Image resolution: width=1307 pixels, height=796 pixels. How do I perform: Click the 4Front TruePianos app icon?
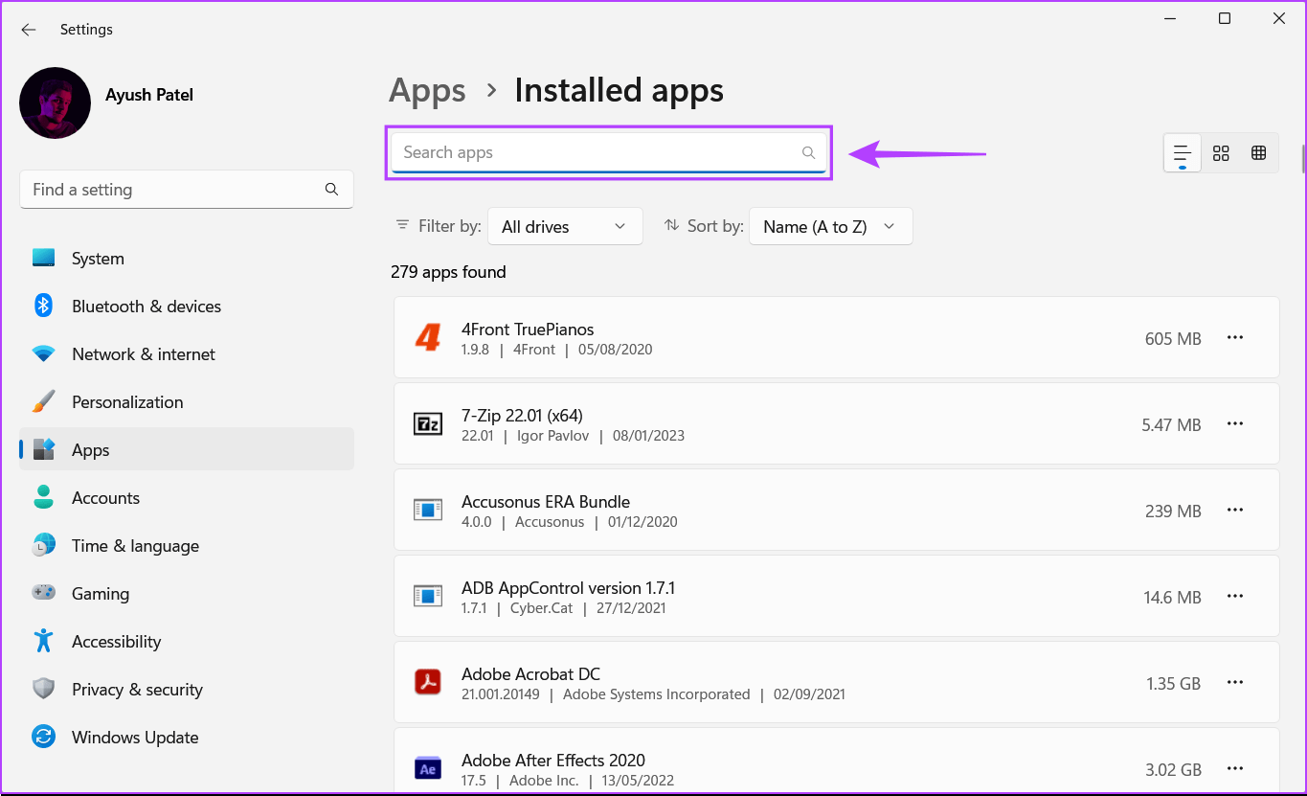click(427, 337)
